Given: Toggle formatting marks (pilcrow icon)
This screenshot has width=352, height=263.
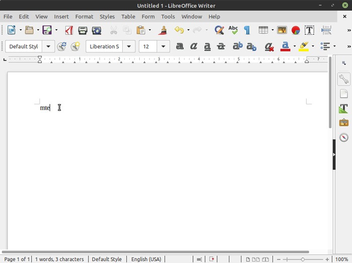Looking at the screenshot, I should pos(247,30).
